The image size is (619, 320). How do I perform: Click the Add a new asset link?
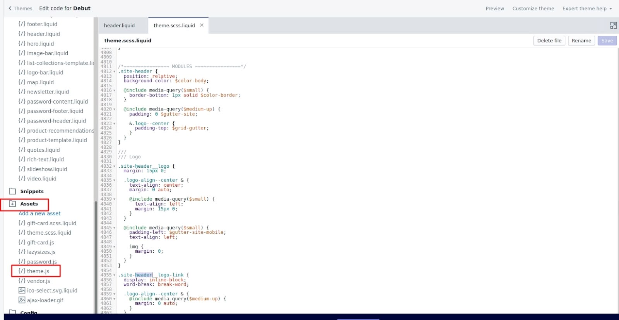pyautogui.click(x=39, y=214)
